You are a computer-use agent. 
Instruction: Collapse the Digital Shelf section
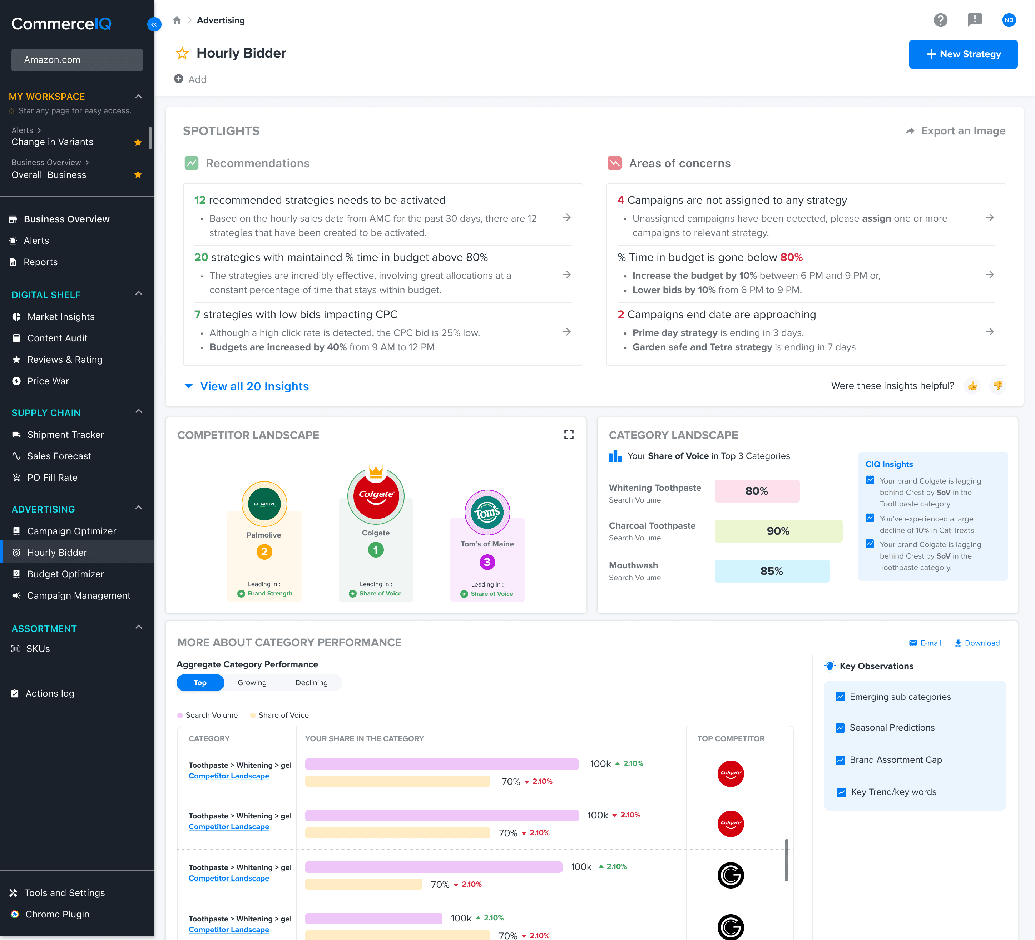[138, 294]
